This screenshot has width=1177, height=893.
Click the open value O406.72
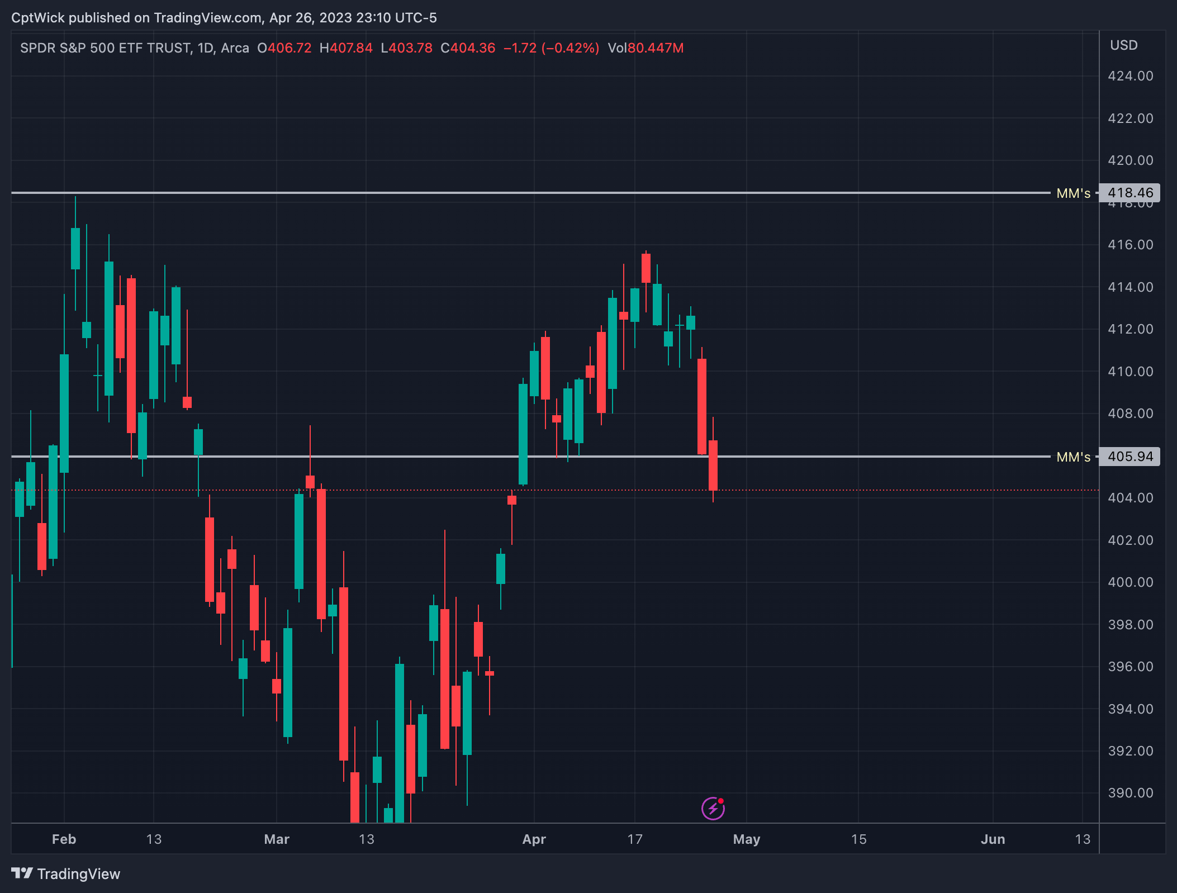284,48
